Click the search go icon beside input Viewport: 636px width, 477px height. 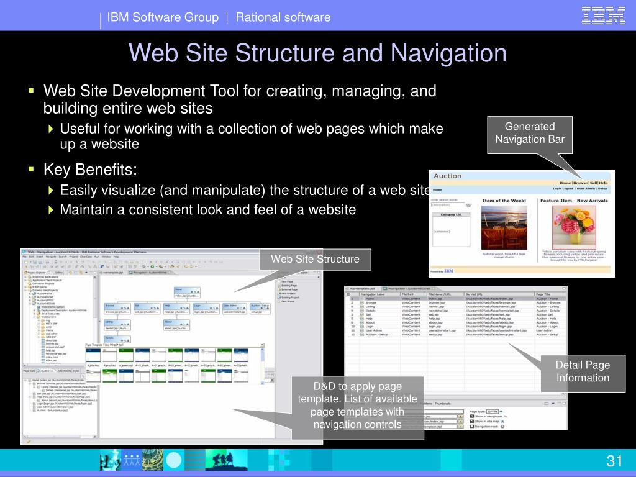click(468, 205)
